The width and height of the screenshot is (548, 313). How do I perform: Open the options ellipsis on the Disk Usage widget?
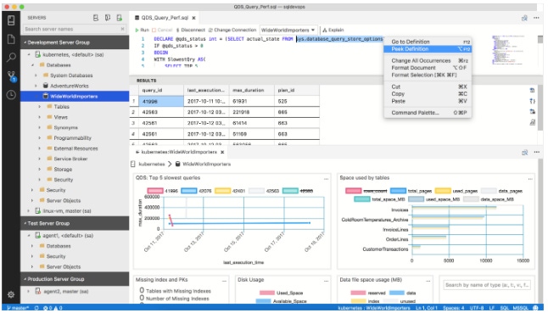[326, 281]
